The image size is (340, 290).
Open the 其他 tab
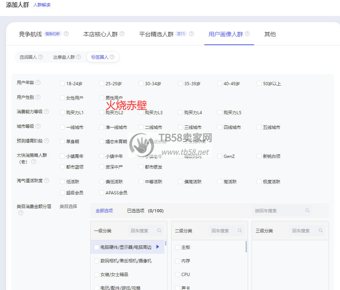(x=270, y=34)
